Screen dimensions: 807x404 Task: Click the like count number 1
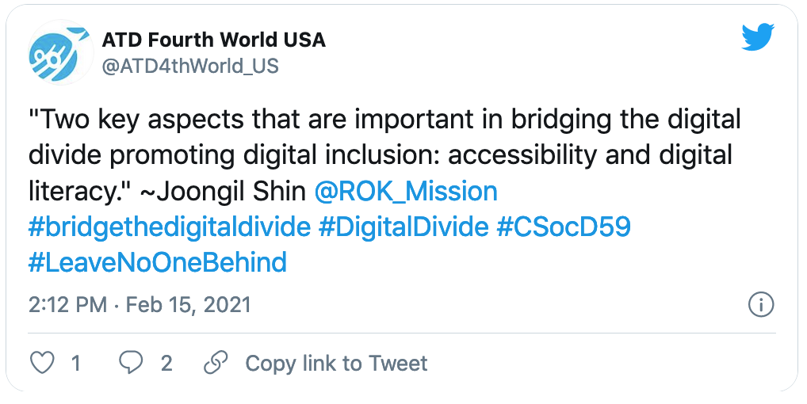pyautogui.click(x=75, y=364)
